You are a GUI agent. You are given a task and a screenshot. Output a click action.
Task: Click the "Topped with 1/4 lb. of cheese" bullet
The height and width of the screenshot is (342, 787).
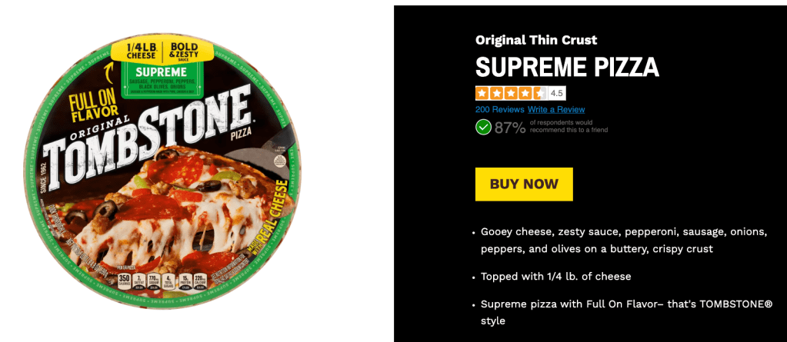[555, 277]
